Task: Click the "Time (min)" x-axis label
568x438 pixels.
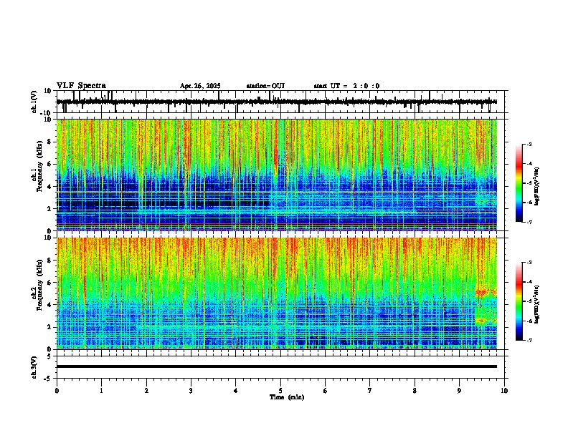Action: 287,397
